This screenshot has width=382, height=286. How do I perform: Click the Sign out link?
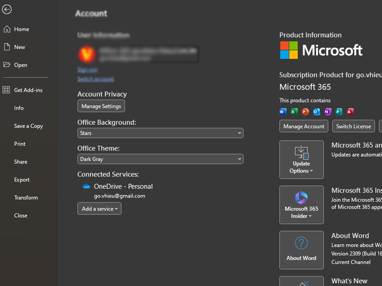tap(87, 70)
